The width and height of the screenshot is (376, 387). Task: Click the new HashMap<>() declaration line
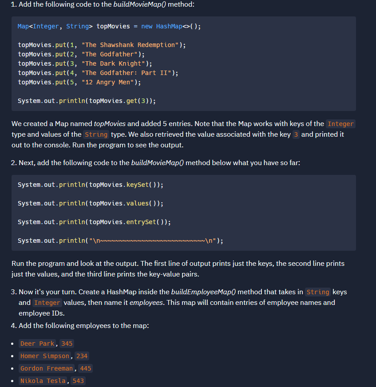[109, 26]
